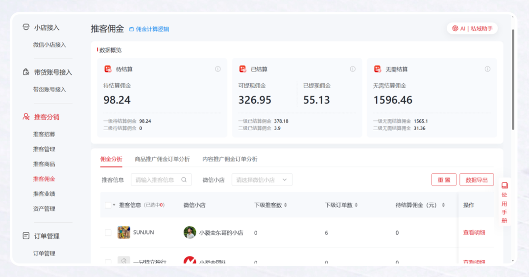Click the info icon on 已结算 card
The width and height of the screenshot is (529, 277).
pos(353,69)
